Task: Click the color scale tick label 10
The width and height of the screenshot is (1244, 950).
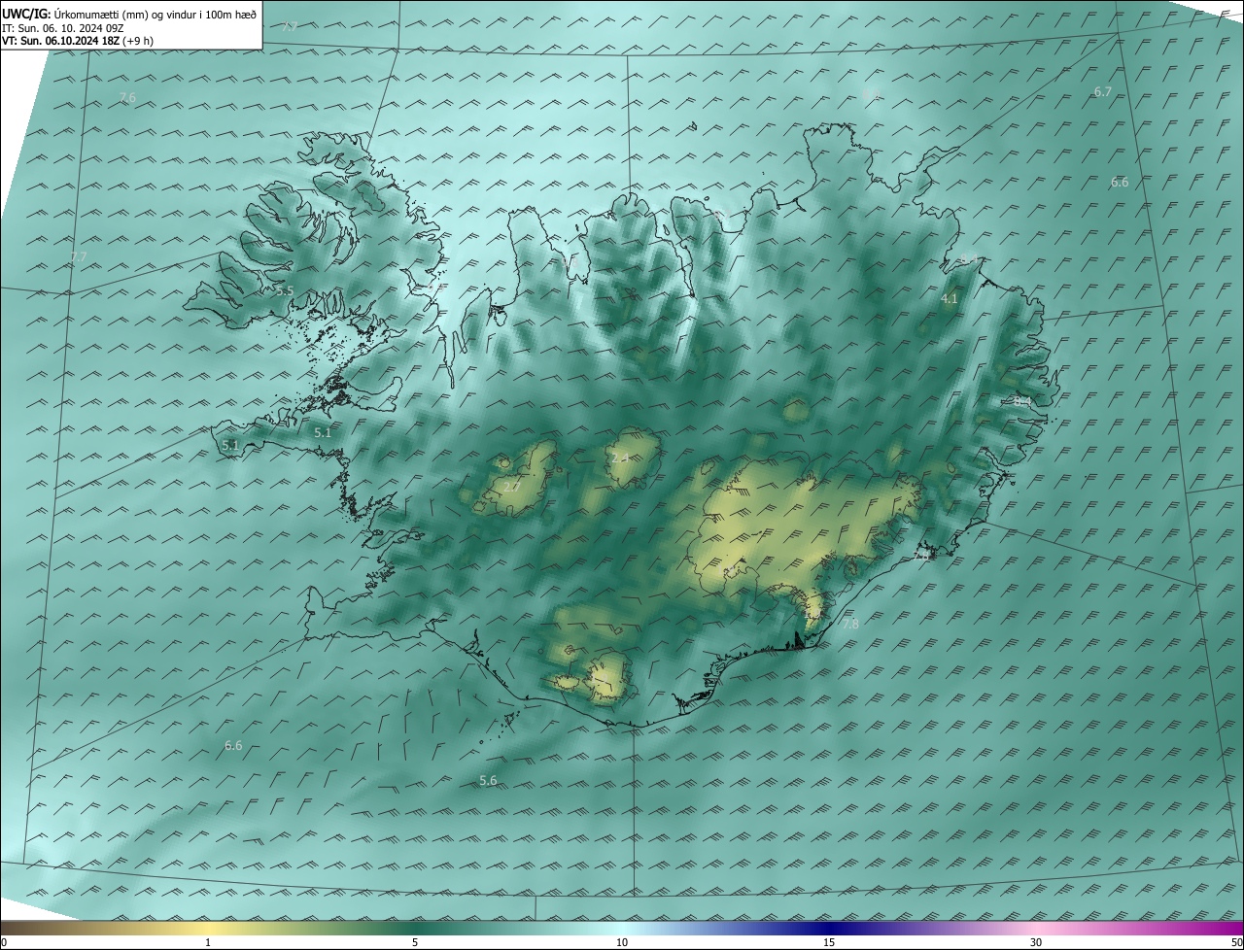Action: 622,942
